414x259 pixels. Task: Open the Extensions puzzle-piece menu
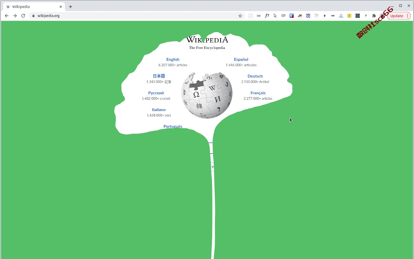[374, 16]
